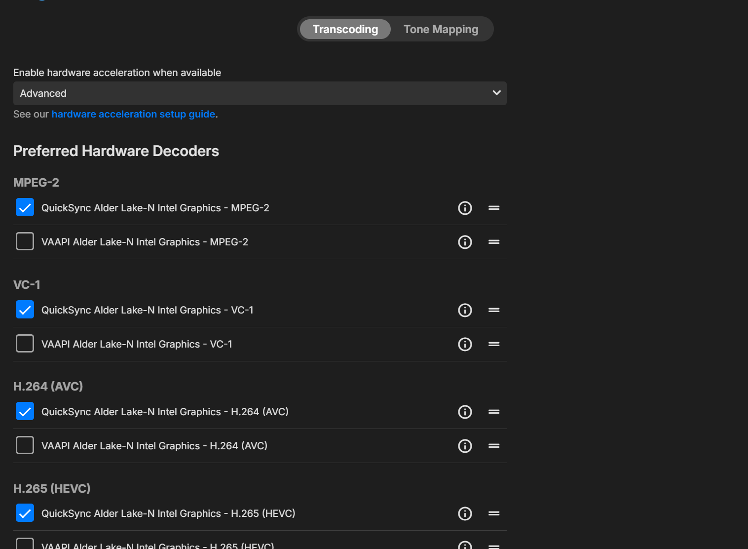Show info for QuickSync VC-1 decoder
Image resolution: width=748 pixels, height=549 pixels.
[465, 310]
